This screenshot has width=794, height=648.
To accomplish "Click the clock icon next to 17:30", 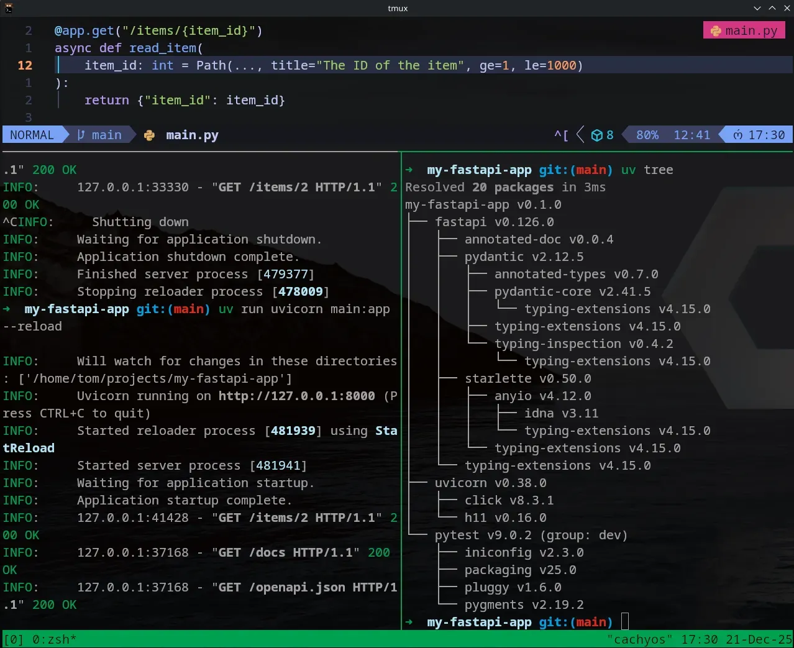I will [x=738, y=135].
